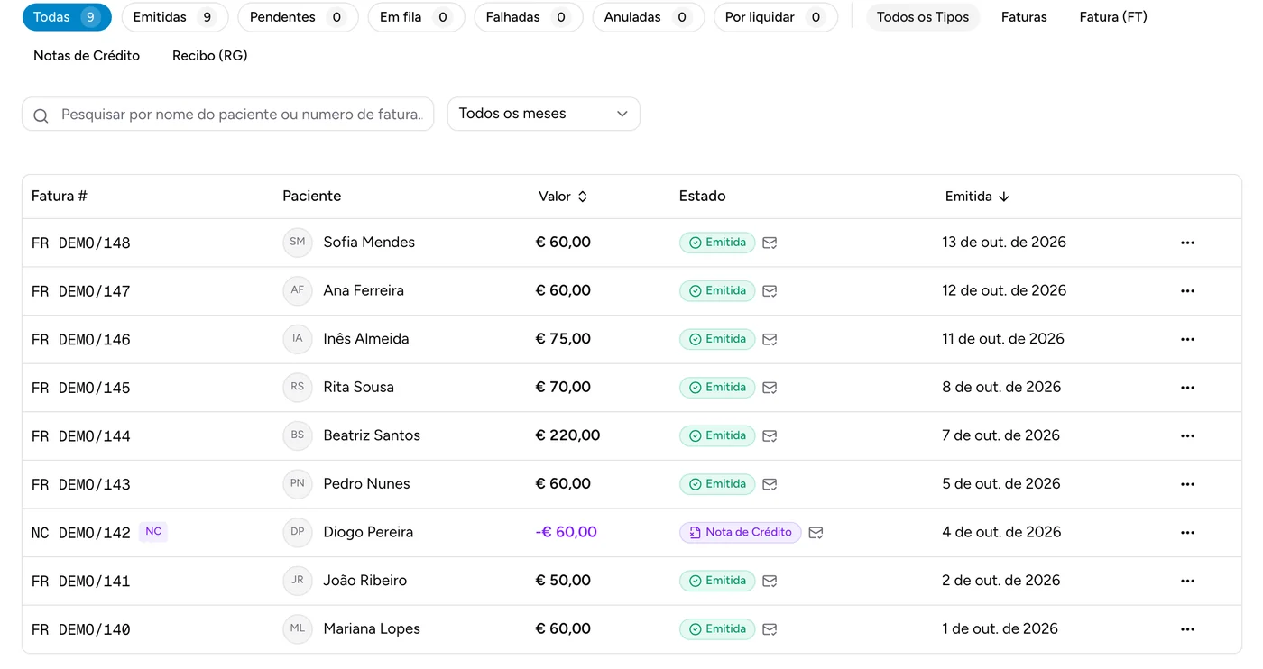
Task: Open the three-dot menu for FR DEMO/148
Action: (x=1187, y=243)
